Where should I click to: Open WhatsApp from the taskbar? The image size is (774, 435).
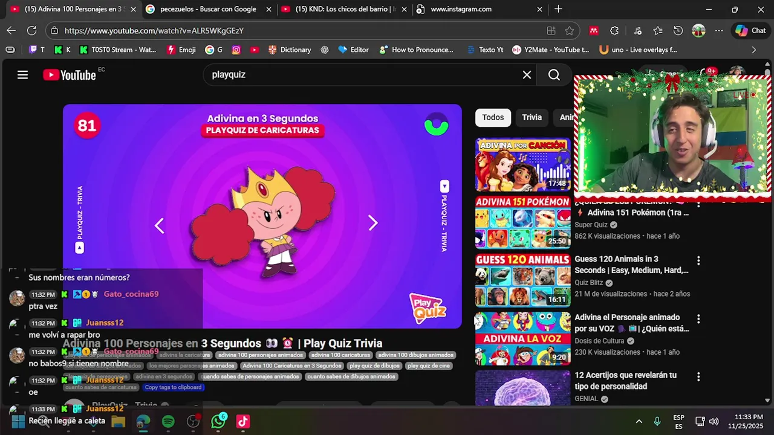(x=218, y=421)
